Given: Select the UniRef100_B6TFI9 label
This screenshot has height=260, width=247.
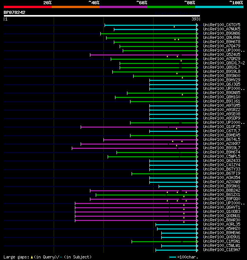Looking at the screenshot, I should [x=222, y=174].
